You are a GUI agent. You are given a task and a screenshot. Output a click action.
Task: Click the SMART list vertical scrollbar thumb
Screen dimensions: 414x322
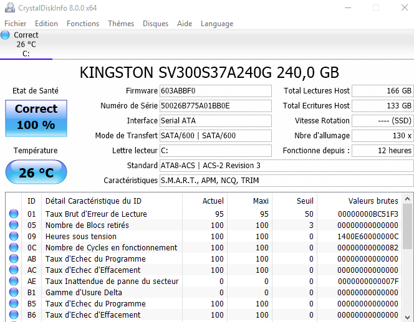click(407, 227)
